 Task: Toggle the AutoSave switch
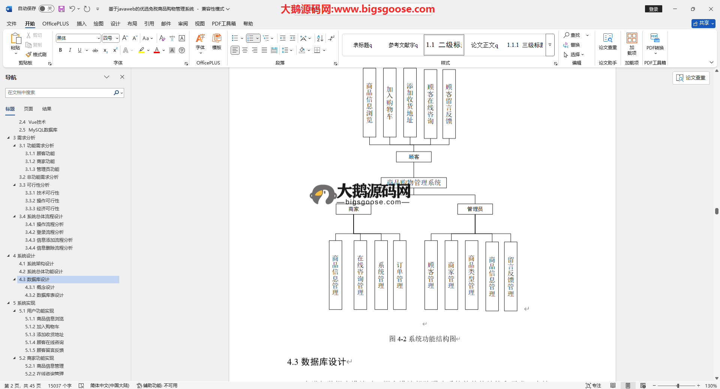[x=46, y=9]
